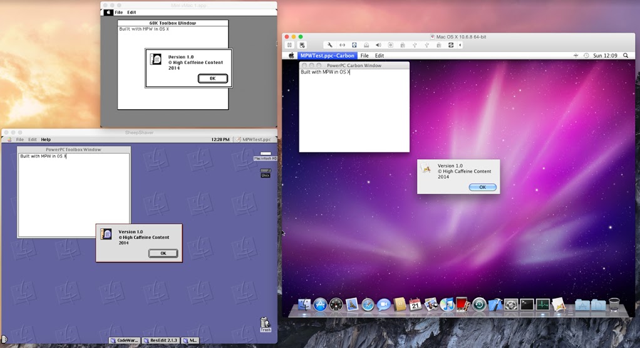Select the Unix volume icon in SheepShaver
The width and height of the screenshot is (640, 348).
point(266,173)
